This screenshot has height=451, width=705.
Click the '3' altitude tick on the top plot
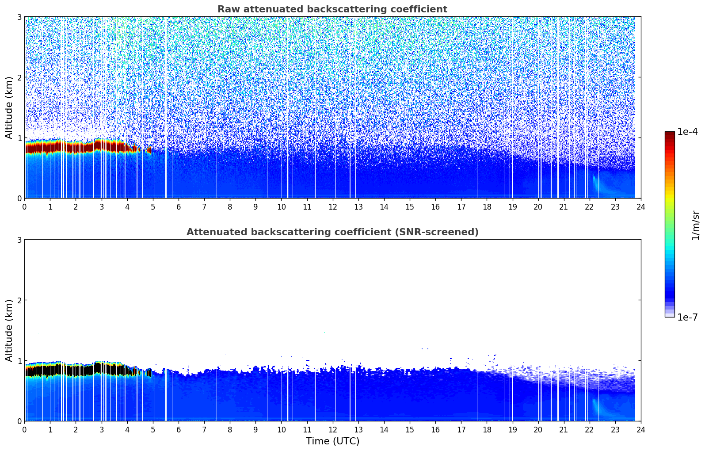coord(19,17)
